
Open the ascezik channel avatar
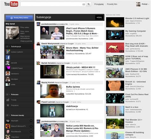[x=8, y=63]
